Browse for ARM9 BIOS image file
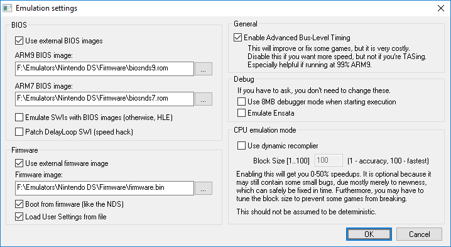 [204, 69]
